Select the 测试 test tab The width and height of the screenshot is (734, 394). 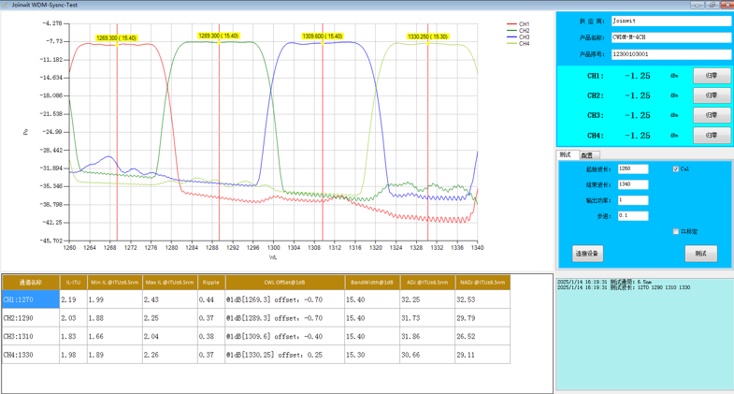[x=567, y=154]
